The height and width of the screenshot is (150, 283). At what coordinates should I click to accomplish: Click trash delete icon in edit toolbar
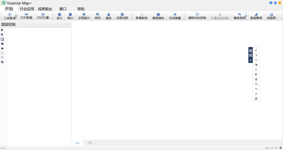point(256,79)
